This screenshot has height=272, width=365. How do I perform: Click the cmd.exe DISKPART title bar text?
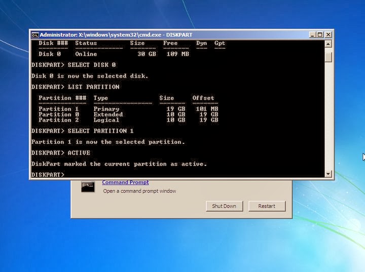click(116, 35)
